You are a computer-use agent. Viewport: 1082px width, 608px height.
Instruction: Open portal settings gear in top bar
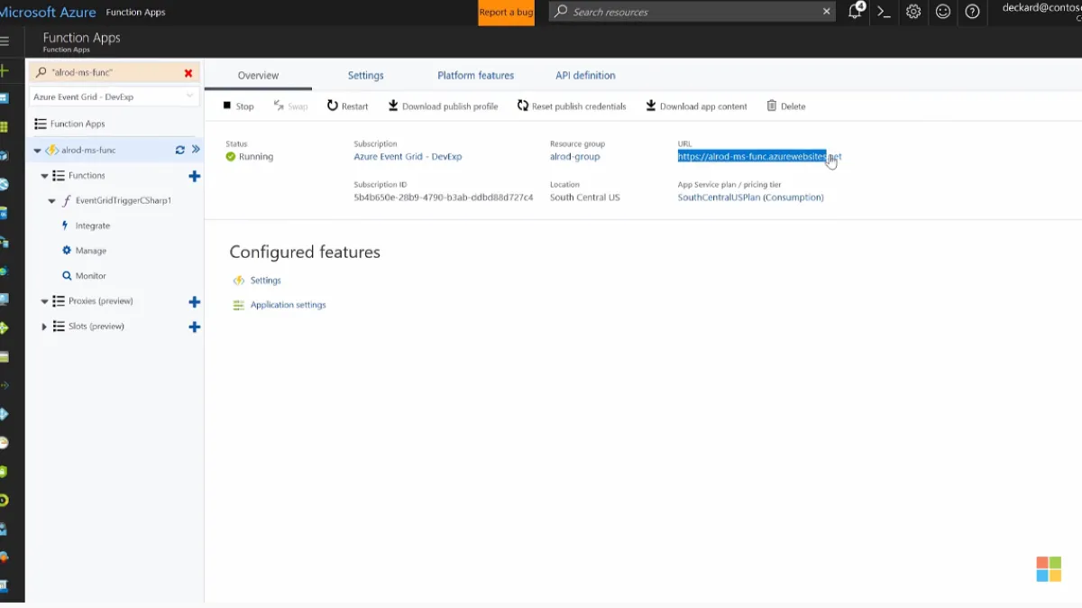pos(913,12)
